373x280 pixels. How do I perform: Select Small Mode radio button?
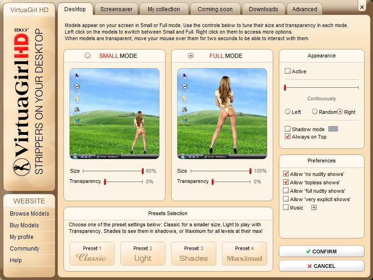pyautogui.click(x=88, y=56)
